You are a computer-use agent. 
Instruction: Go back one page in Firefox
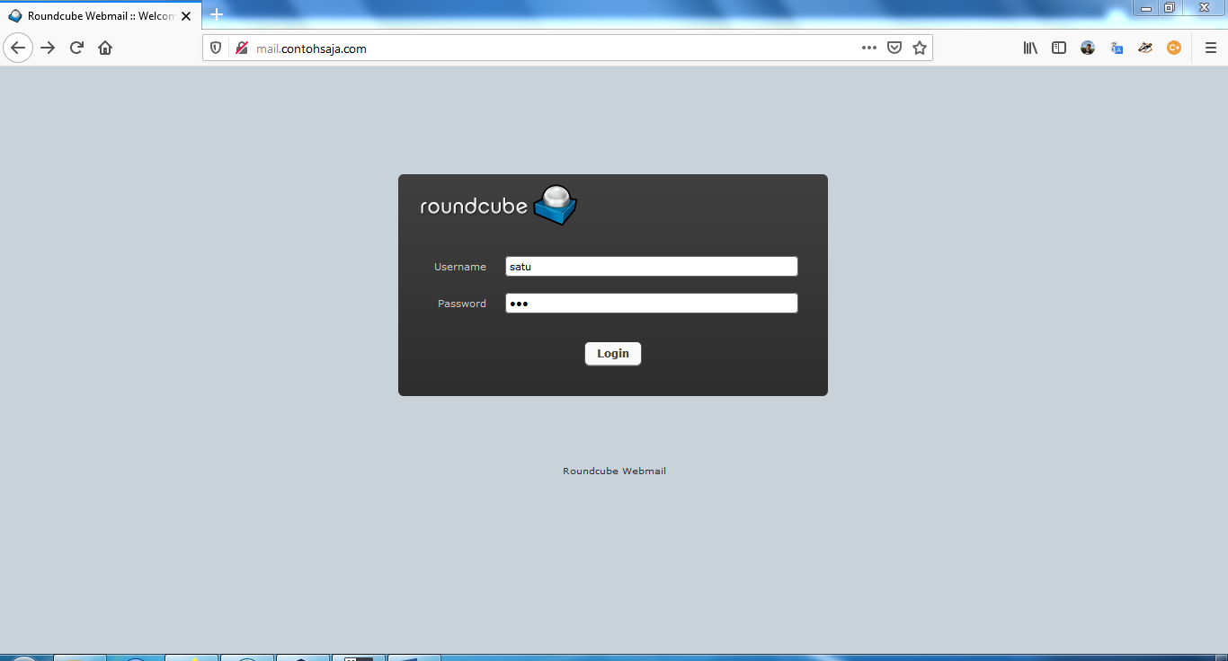18,48
